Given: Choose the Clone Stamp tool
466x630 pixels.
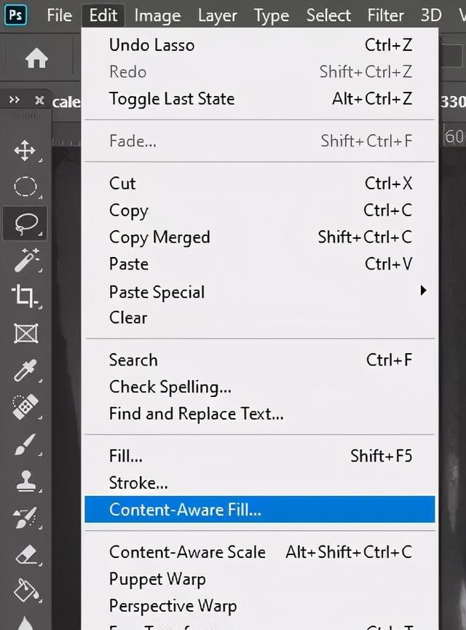Looking at the screenshot, I should [25, 481].
